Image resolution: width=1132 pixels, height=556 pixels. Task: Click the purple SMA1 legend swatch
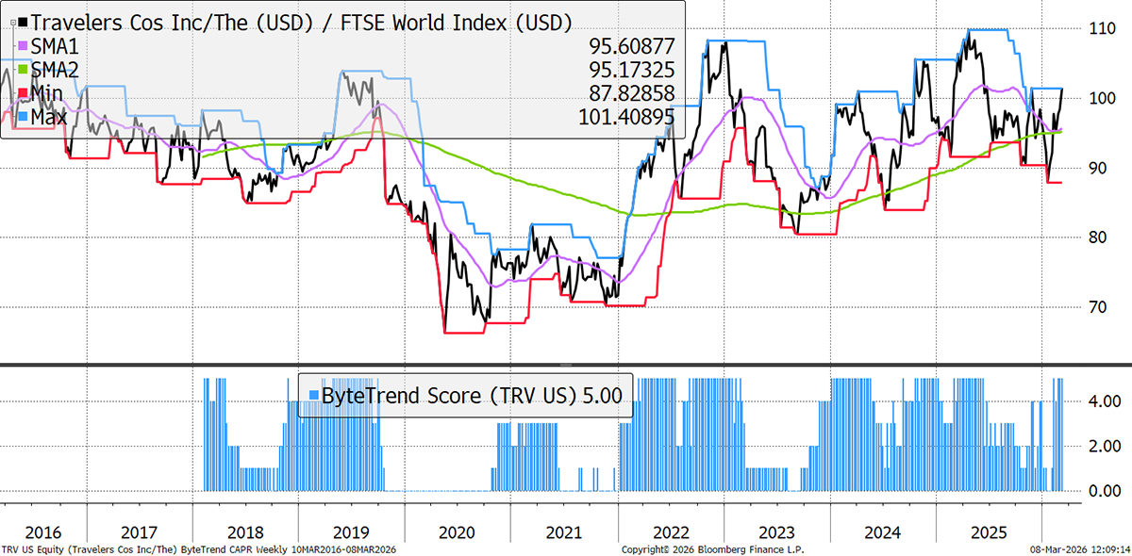[22, 45]
